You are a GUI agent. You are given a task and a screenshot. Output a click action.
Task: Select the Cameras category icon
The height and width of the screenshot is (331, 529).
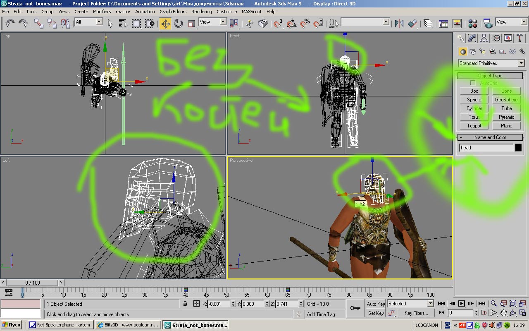492,52
